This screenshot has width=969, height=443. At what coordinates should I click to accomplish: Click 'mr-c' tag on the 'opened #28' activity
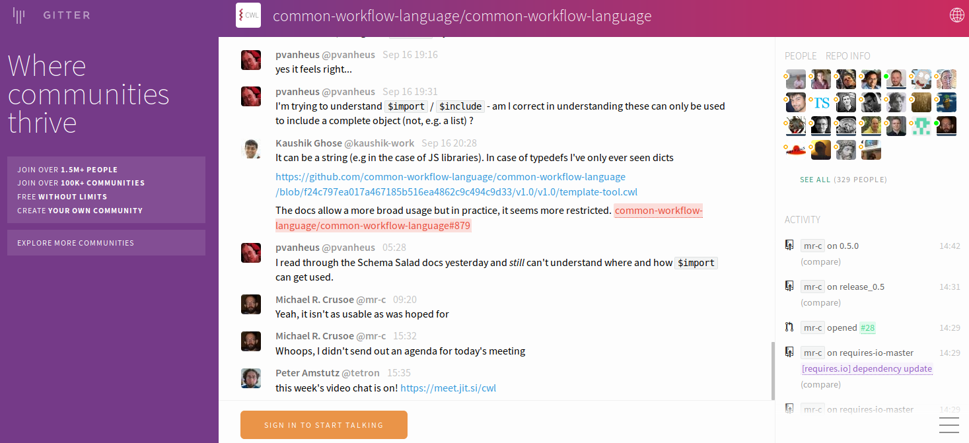pos(812,327)
